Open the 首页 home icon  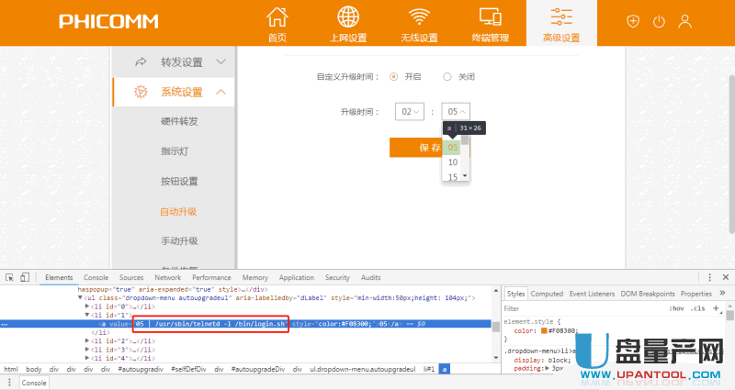(x=277, y=25)
